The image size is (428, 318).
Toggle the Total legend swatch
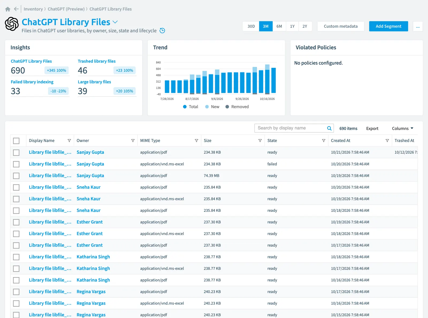click(185, 107)
